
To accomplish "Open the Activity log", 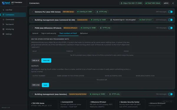I will coord(13,29).
